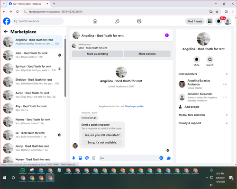Open the taskbar search circle
237x189 pixels.
13,178
